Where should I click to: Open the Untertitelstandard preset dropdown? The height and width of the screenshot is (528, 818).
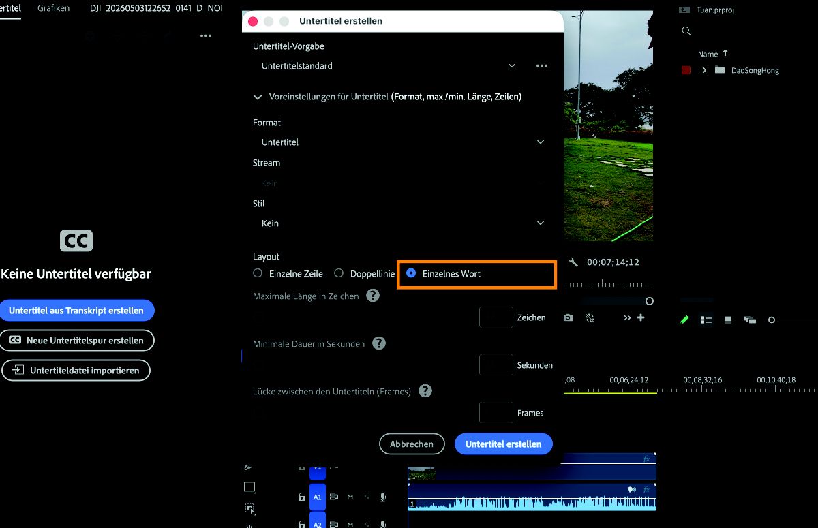pyautogui.click(x=389, y=66)
